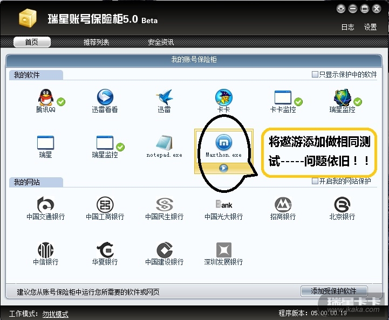
Task: Switch to the 推荐列表 tab
Action: 96,42
